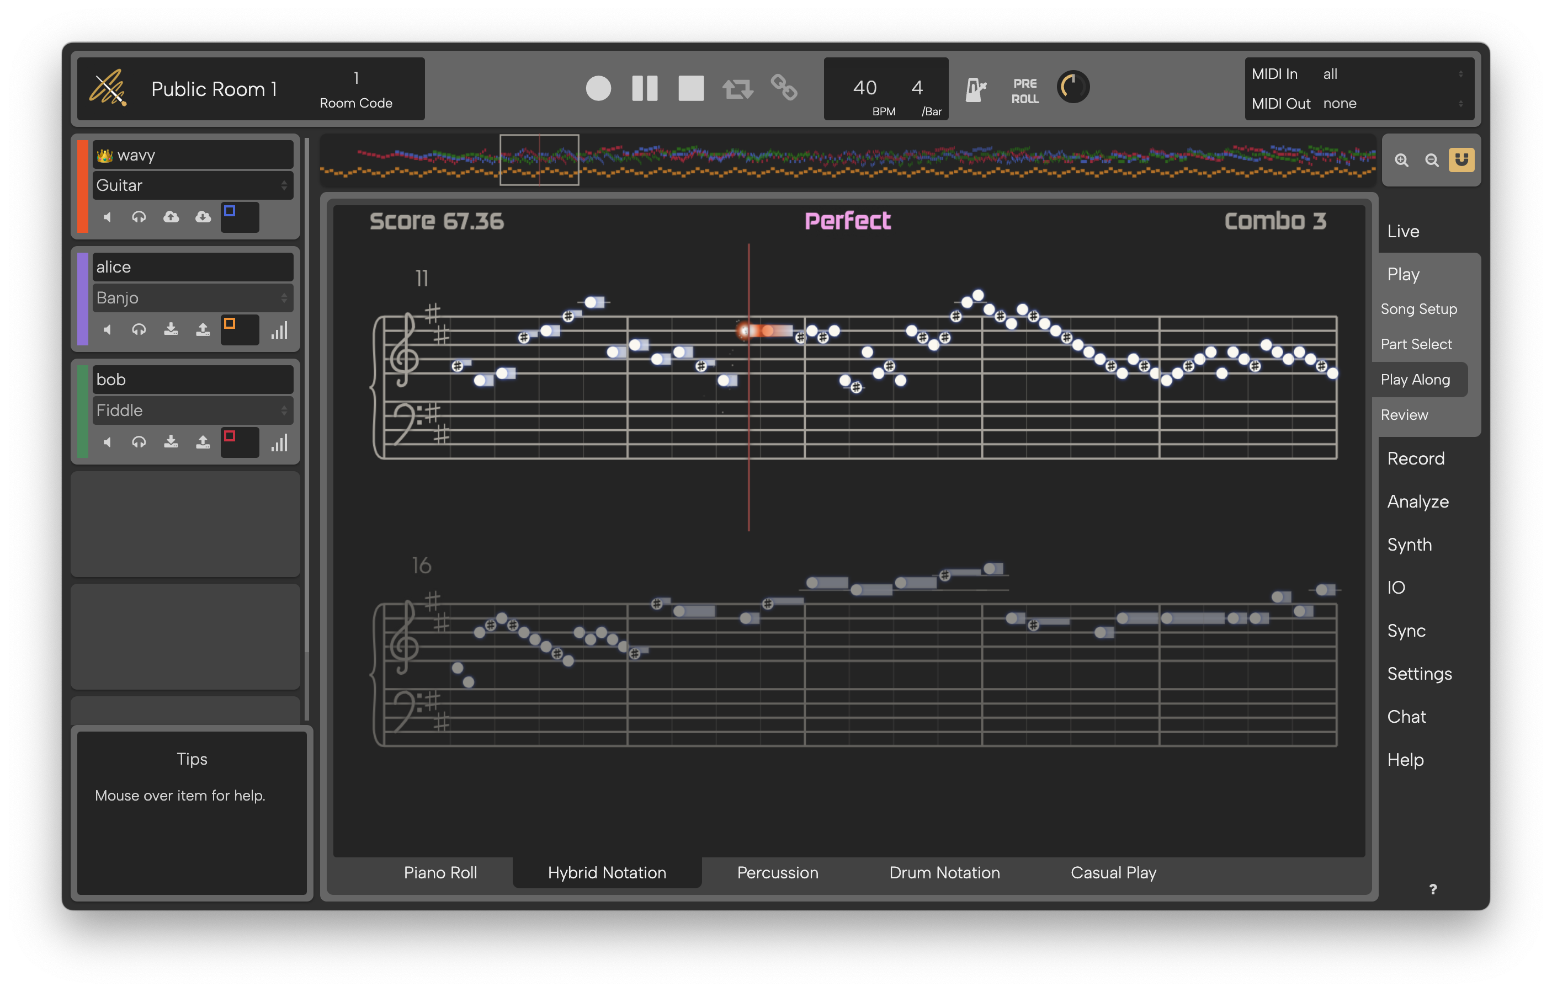The width and height of the screenshot is (1552, 992).
Task: Click the Song Setup link
Action: pos(1418,309)
